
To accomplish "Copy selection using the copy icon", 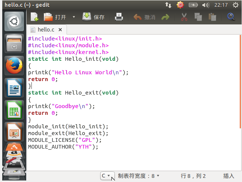I will pos(198,17).
